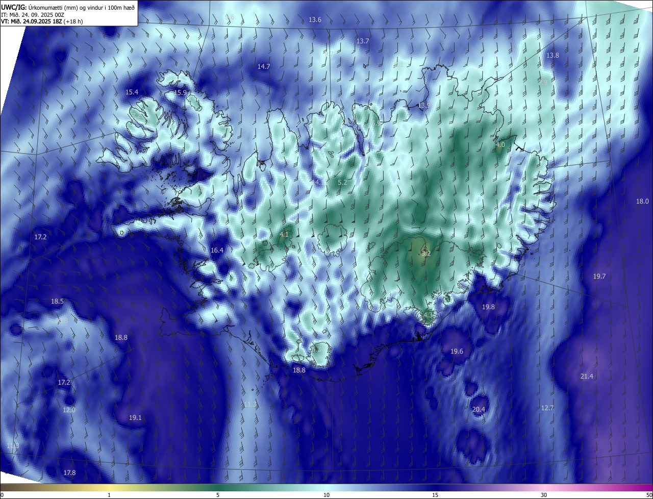Click the 4.0 value label

[500, 145]
